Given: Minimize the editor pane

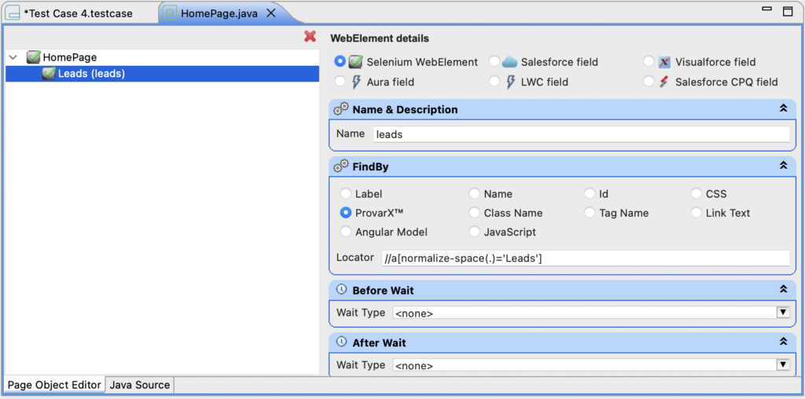Looking at the screenshot, I should click(767, 9).
